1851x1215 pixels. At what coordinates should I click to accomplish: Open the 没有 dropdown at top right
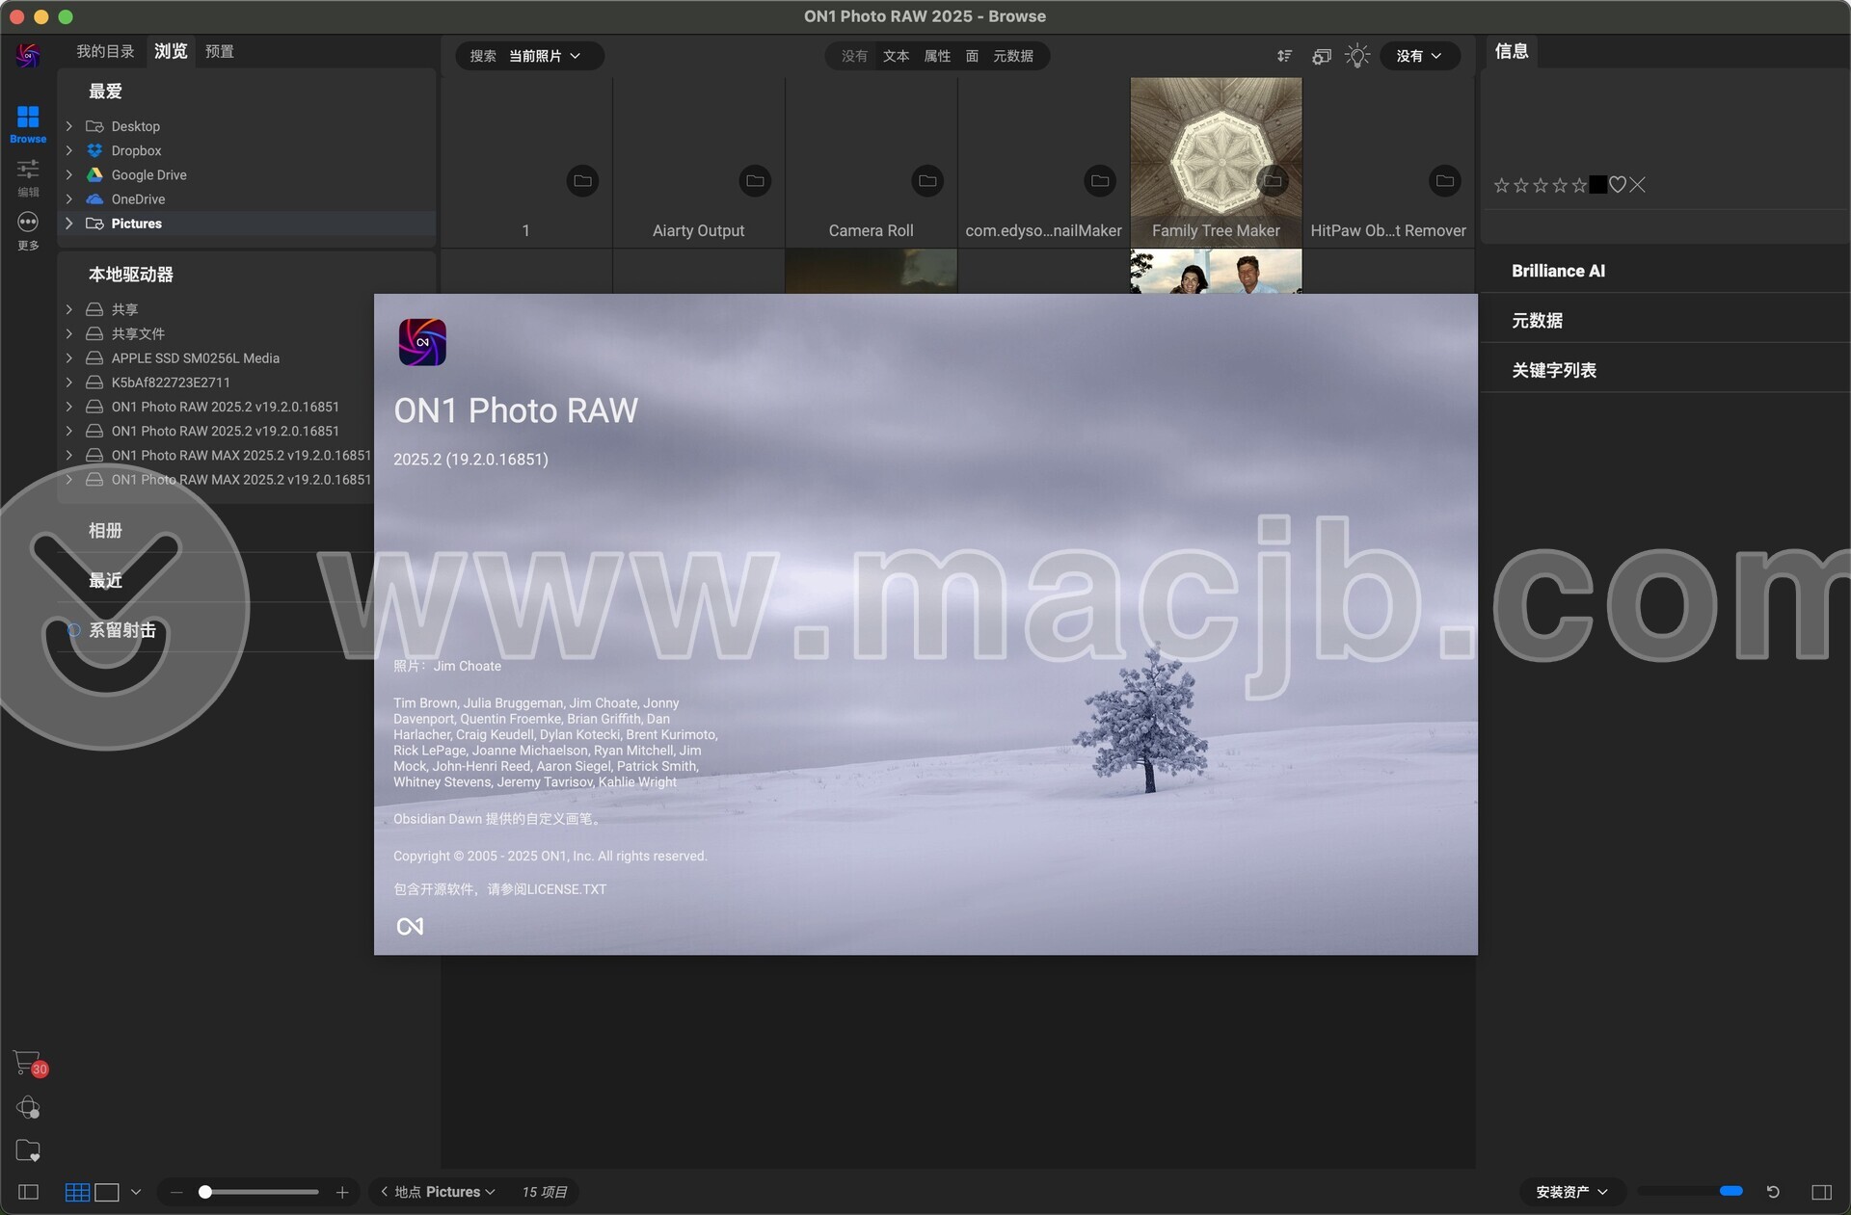pyautogui.click(x=1419, y=56)
